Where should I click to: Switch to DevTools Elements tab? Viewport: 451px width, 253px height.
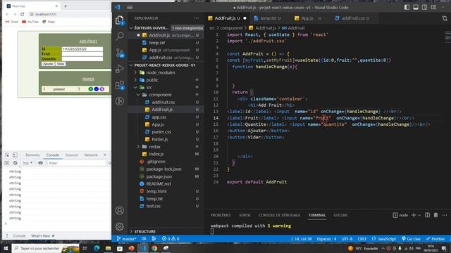pyautogui.click(x=32, y=155)
